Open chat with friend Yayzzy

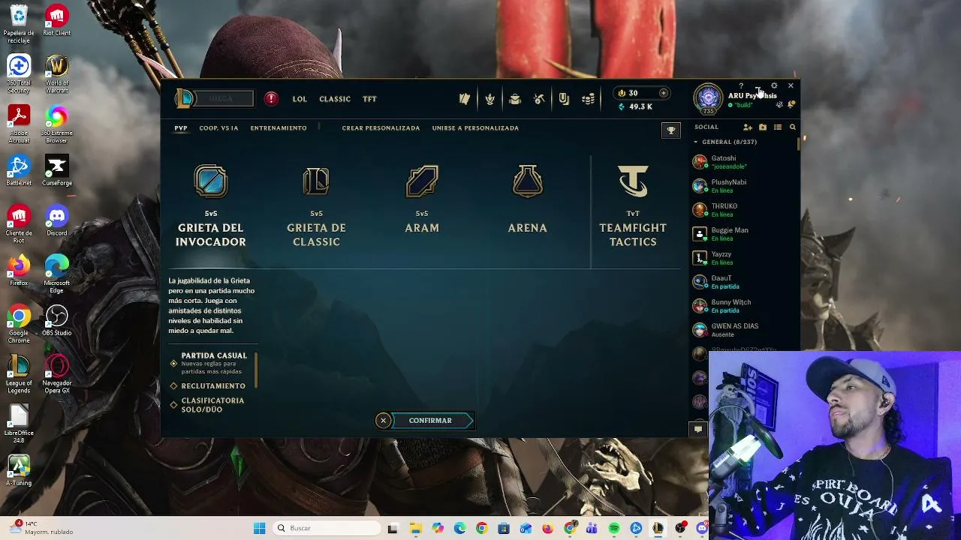coord(743,258)
